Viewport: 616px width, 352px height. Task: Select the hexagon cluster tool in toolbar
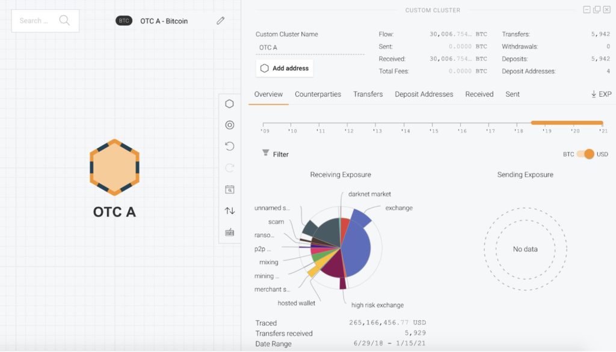click(229, 103)
